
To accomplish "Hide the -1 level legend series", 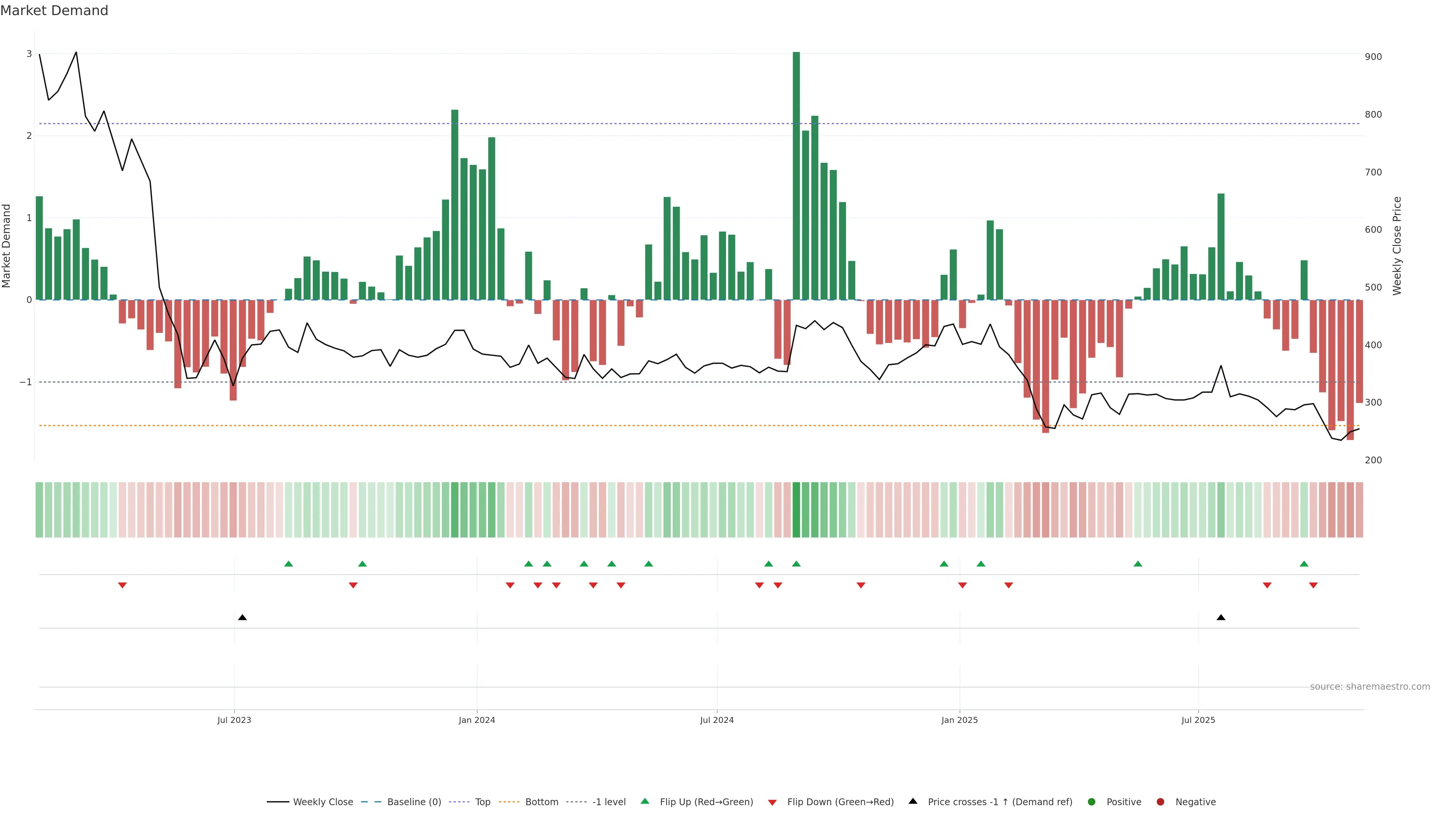I will point(609,801).
